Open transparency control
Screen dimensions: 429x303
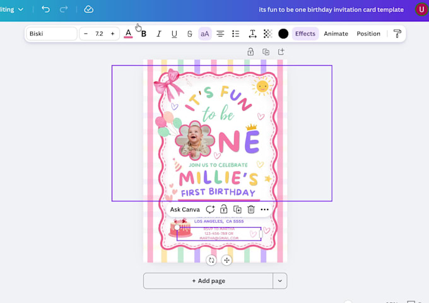click(x=267, y=33)
